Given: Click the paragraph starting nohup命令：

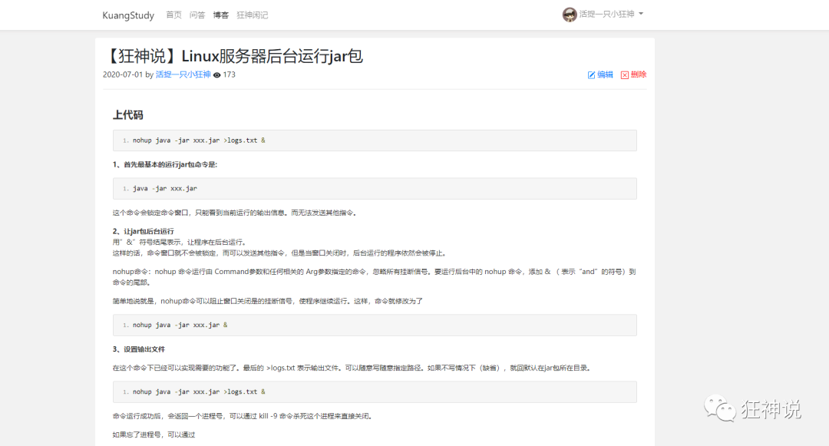Looking at the screenshot, I should tap(375, 277).
